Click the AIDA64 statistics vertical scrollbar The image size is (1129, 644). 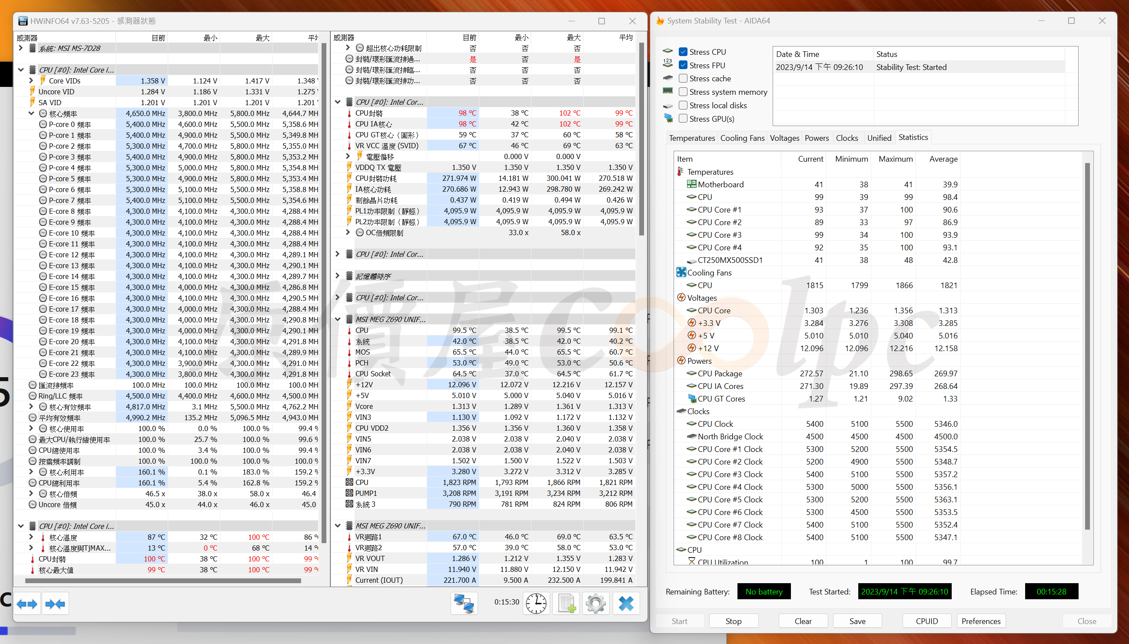1087,346
